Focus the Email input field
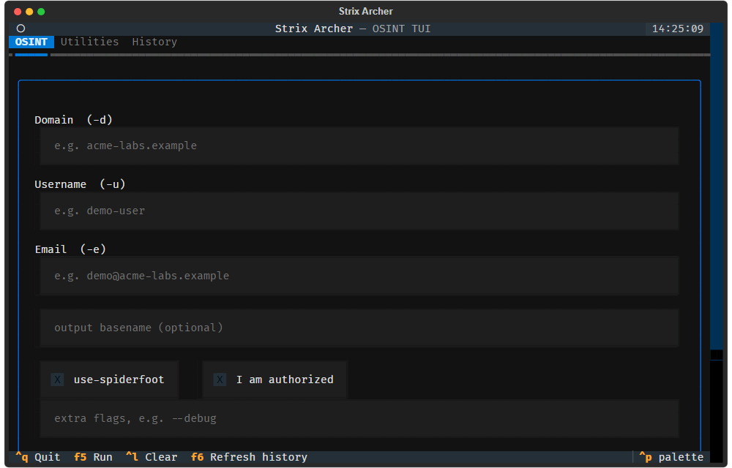Image resolution: width=732 pixels, height=468 pixels. (359, 276)
